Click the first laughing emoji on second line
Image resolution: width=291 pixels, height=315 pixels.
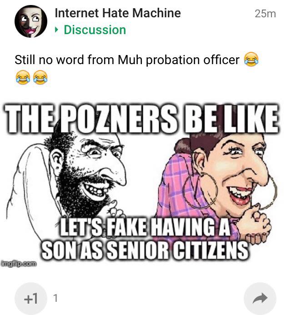click(x=23, y=77)
